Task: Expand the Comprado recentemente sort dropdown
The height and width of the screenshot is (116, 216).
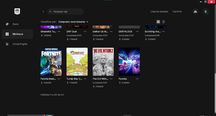Action: point(73,22)
